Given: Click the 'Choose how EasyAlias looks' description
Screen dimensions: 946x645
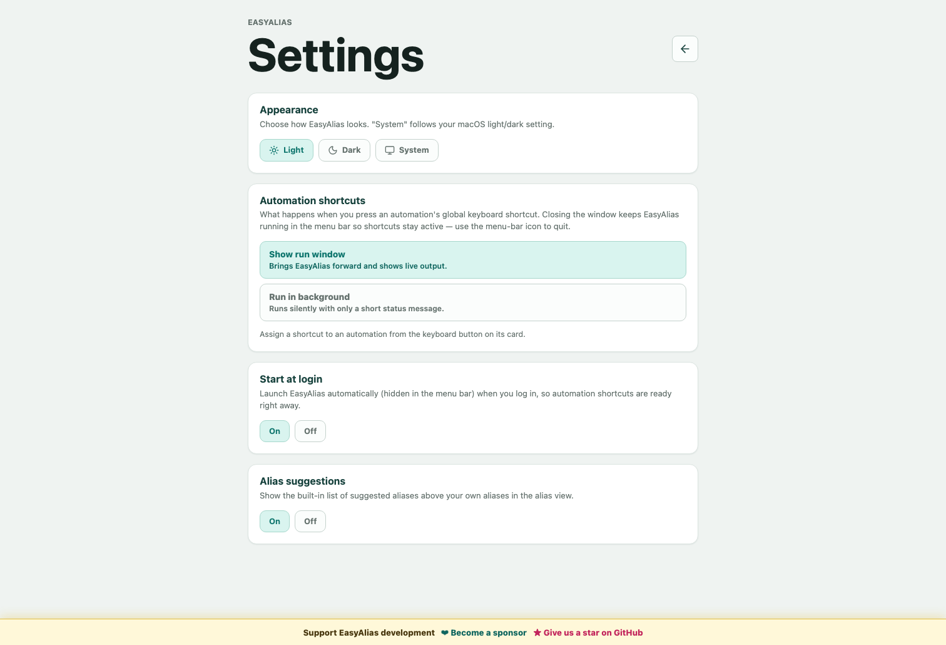Looking at the screenshot, I should (x=407, y=124).
